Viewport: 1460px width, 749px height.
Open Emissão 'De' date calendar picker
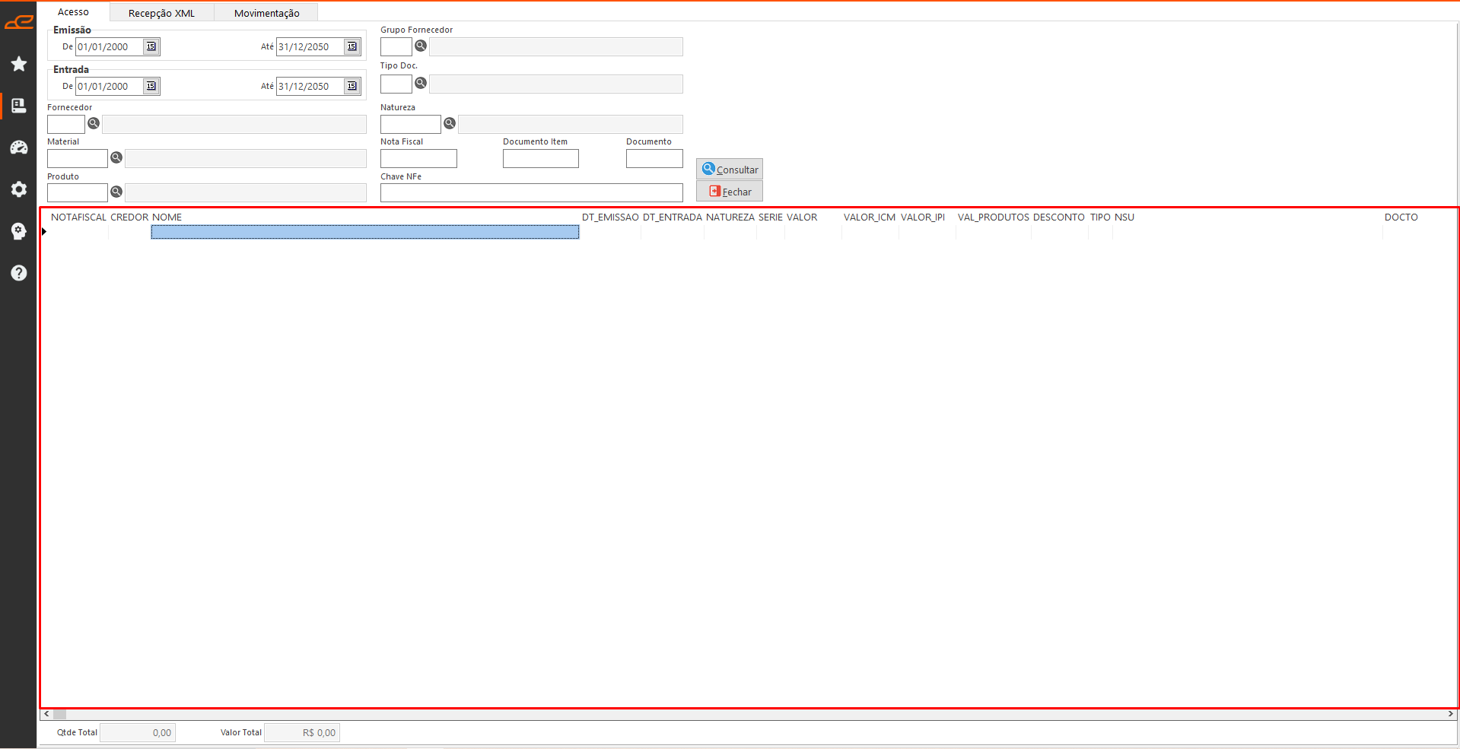151,47
